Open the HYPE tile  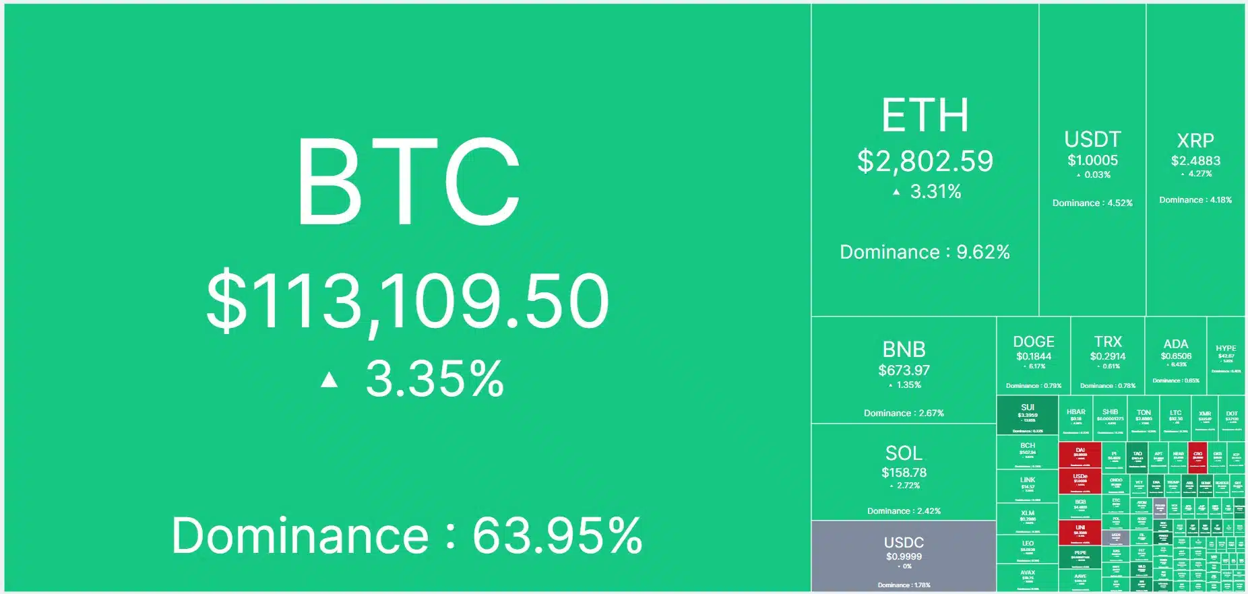(x=1226, y=356)
